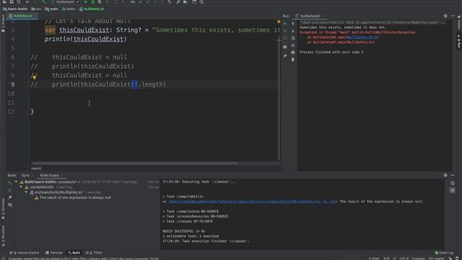Toggle soft-wrap icon at build output right edge

point(453,183)
